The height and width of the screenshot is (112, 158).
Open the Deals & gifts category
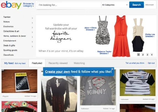(x=9, y=45)
